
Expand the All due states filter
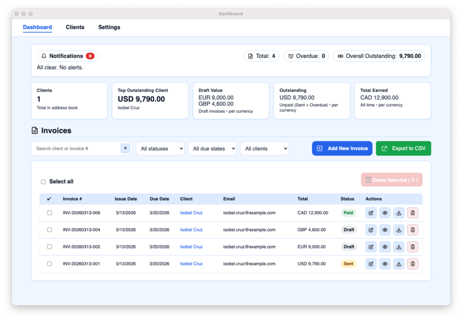pos(212,148)
